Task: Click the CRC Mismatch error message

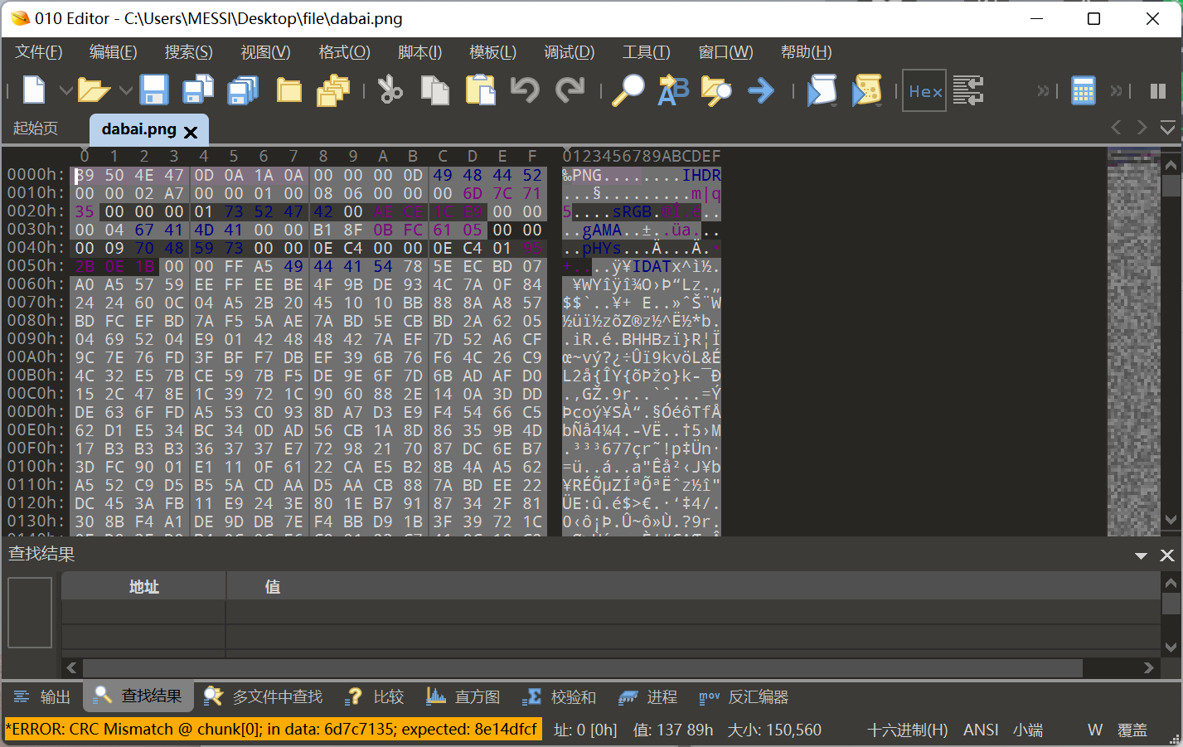Action: point(274,730)
